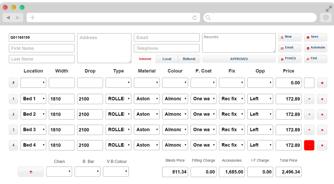Click row 1 red down-arrow icon

point(309,99)
